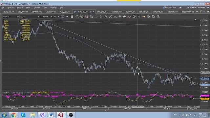Show earlier chart tabs with the left double arrow
210x118 pixels.
pyautogui.click(x=197, y=12)
